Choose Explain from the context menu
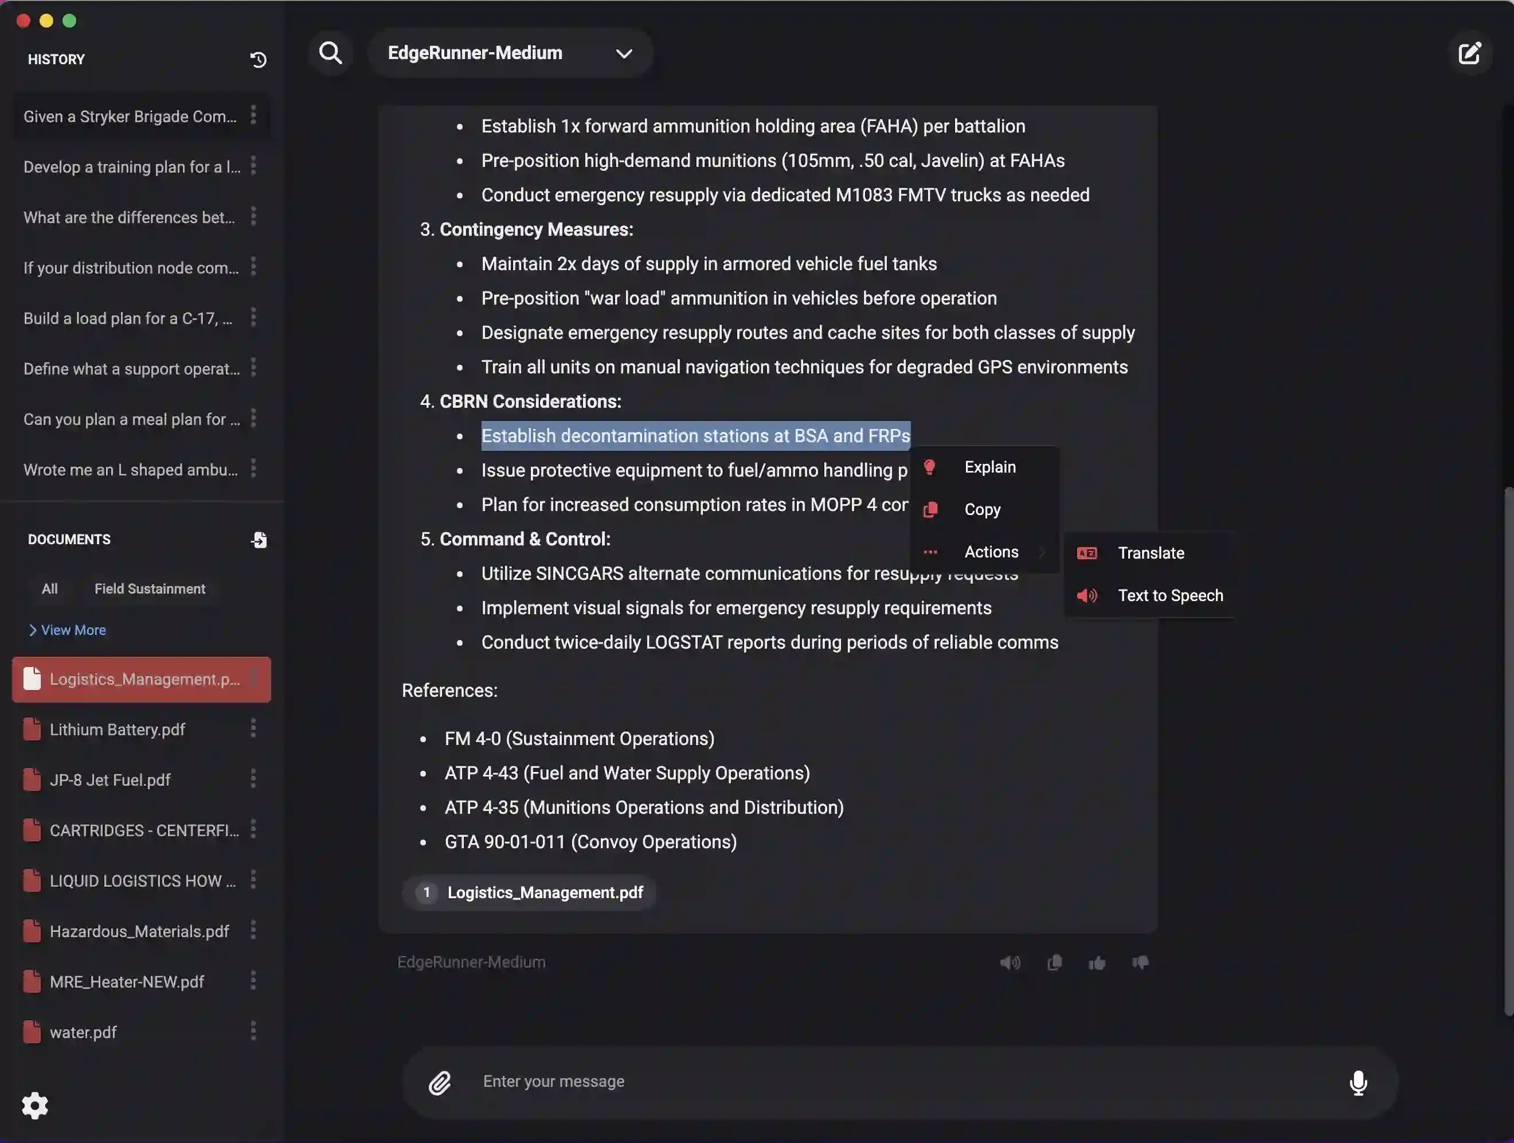The image size is (1514, 1143). coord(989,467)
